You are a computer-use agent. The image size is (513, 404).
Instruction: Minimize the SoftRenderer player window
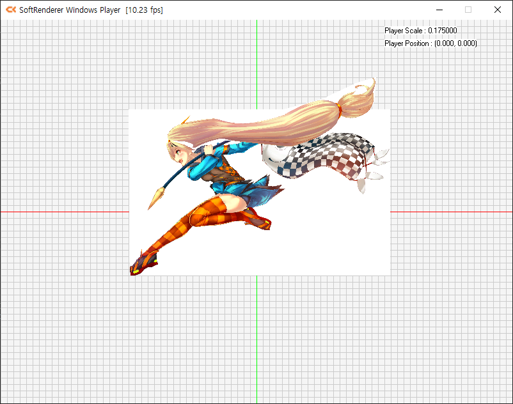pyautogui.click(x=439, y=10)
